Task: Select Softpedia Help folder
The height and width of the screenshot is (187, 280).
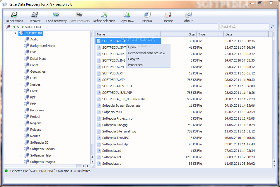Action: (40, 155)
